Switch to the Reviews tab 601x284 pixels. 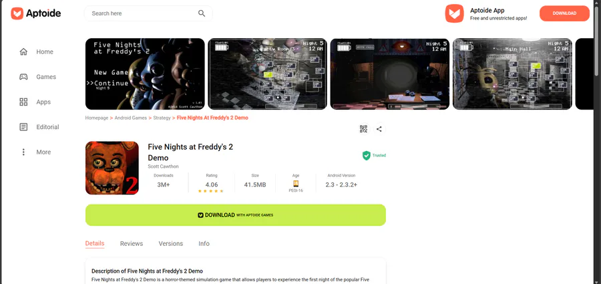[x=132, y=244]
